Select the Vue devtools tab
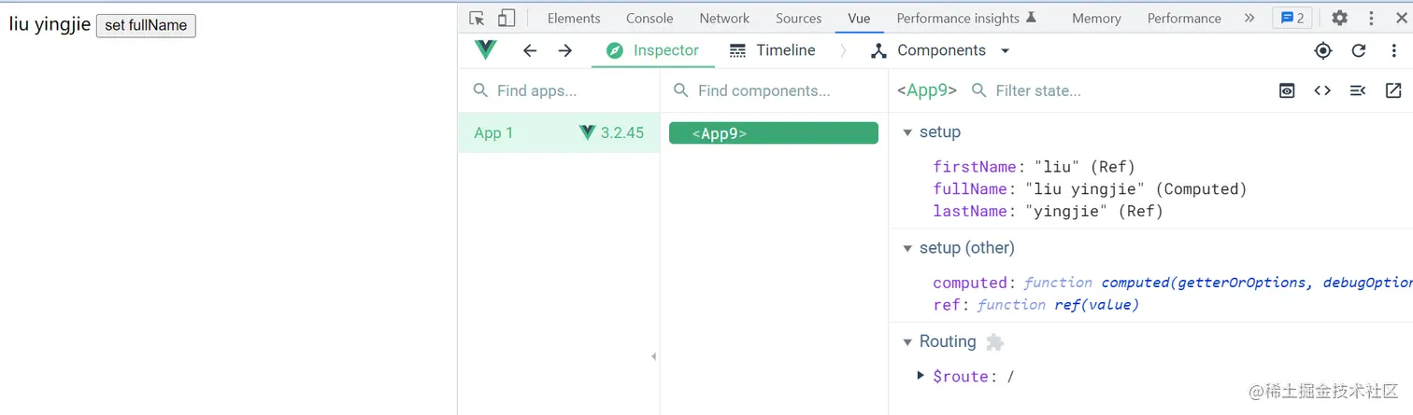 (859, 18)
